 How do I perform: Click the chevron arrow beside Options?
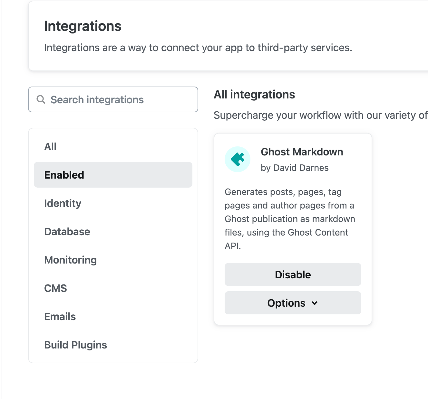(315, 303)
